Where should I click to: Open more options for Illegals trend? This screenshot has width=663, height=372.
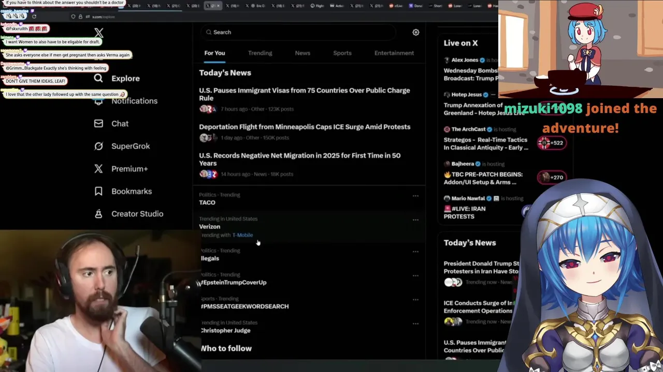tap(415, 252)
